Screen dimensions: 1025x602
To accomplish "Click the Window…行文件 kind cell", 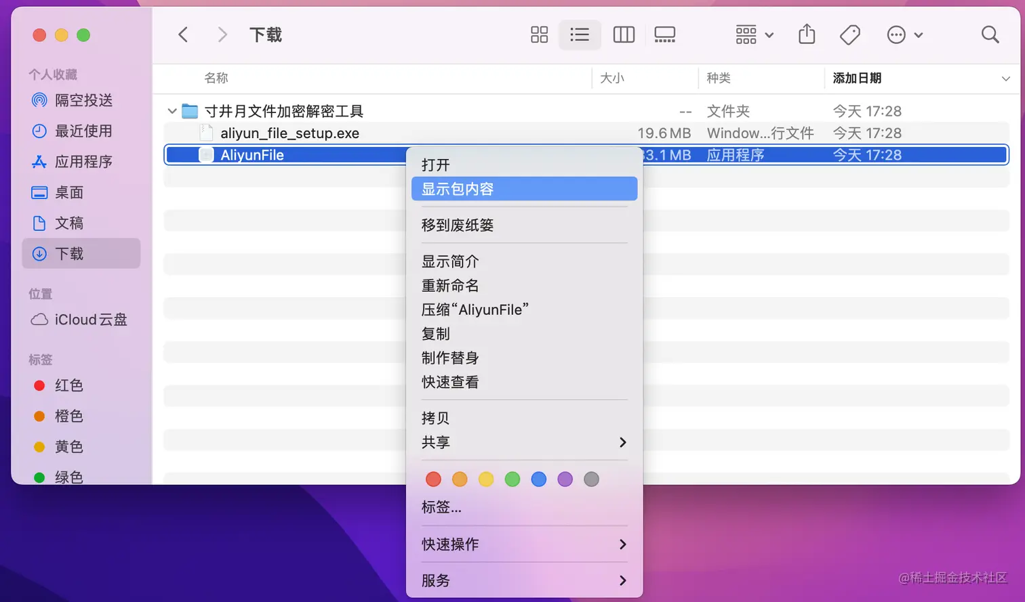I will 760,133.
